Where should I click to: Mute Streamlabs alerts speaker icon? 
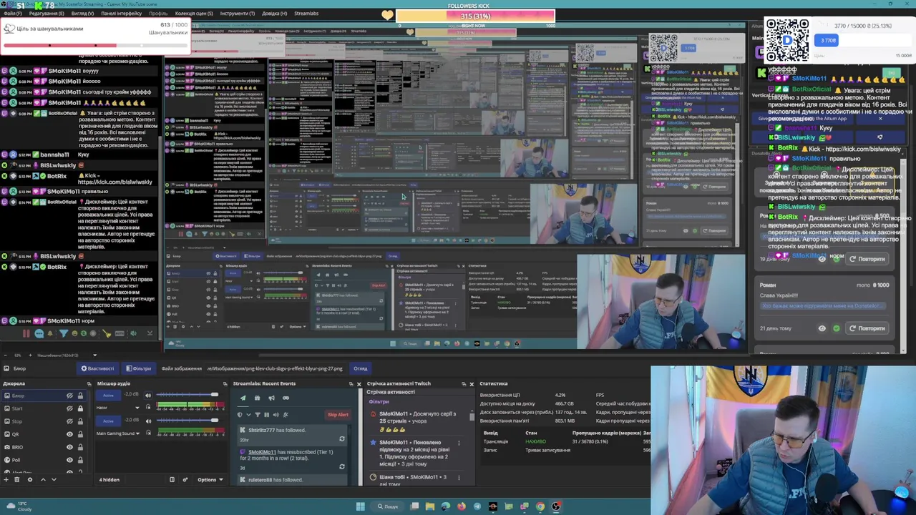tap(276, 415)
